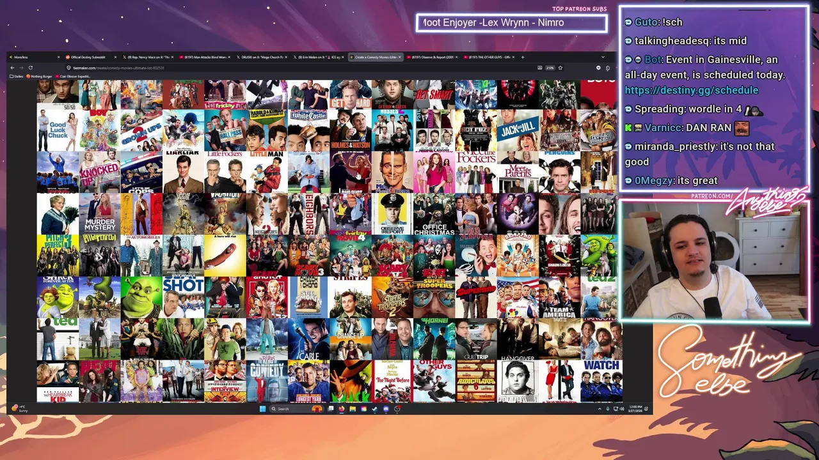Click the weather widget on the taskbar
This screenshot has width=819, height=460.
20,409
